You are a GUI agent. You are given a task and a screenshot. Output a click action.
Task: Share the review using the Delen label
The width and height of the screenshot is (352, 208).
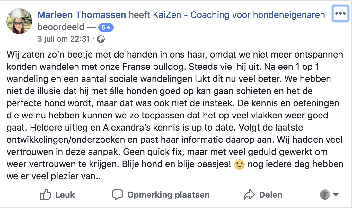click(270, 195)
